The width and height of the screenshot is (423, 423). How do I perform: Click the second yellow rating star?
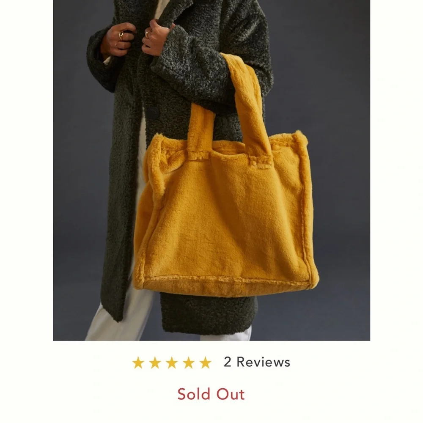tap(155, 363)
